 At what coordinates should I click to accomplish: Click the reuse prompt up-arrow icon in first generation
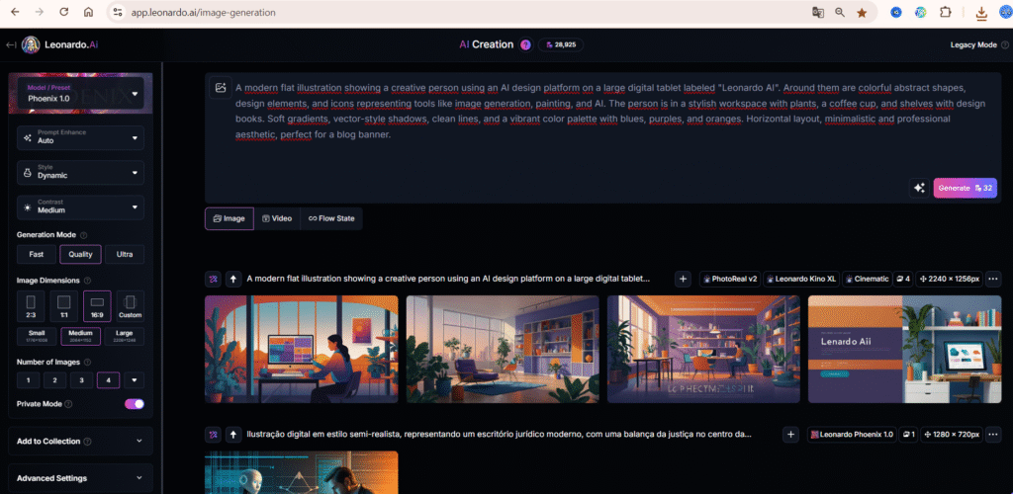[233, 279]
